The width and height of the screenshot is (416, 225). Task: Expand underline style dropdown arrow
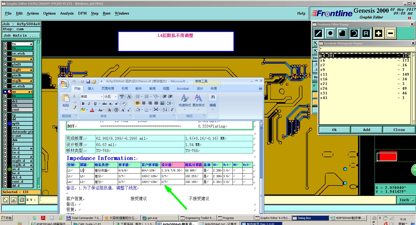(x=100, y=104)
